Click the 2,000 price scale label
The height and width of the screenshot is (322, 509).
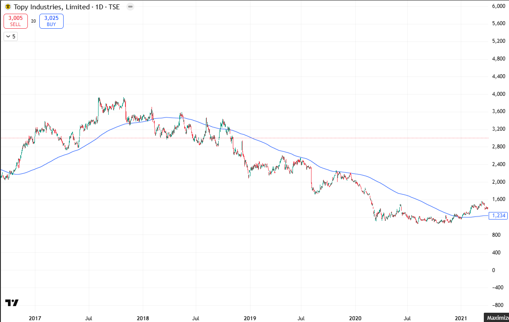(498, 182)
